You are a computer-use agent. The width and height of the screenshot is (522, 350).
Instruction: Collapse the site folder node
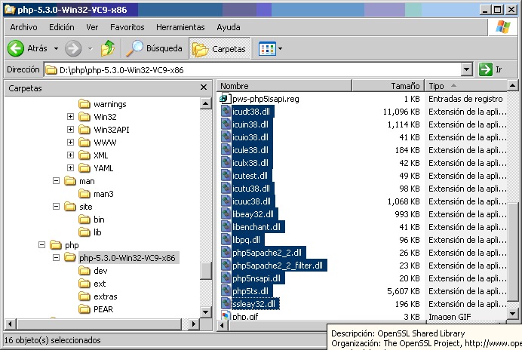pos(56,207)
